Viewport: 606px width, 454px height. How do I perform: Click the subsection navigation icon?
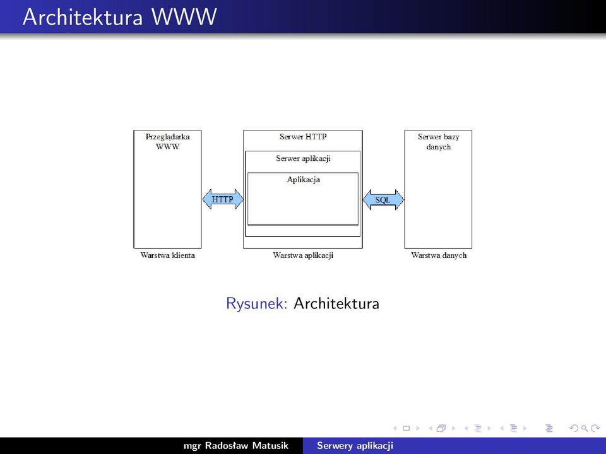[478, 428]
